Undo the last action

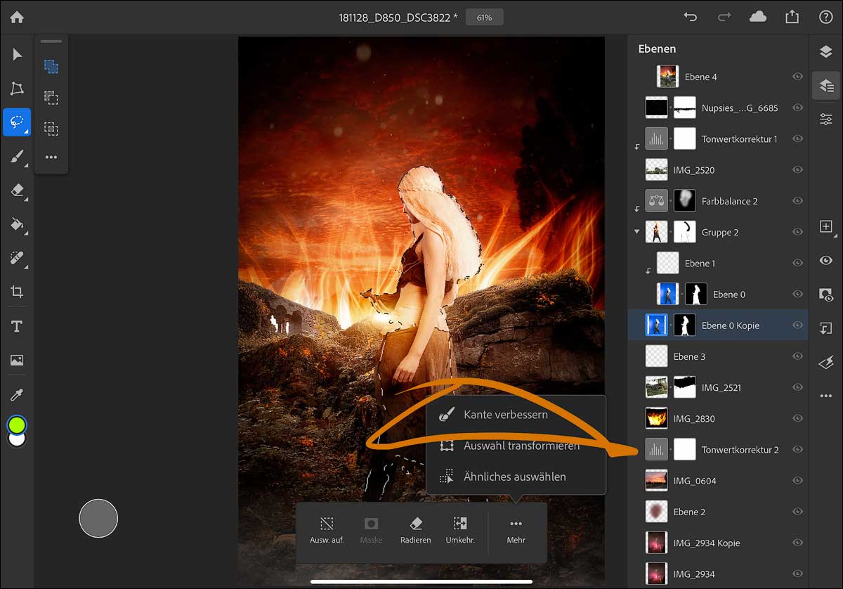point(691,18)
